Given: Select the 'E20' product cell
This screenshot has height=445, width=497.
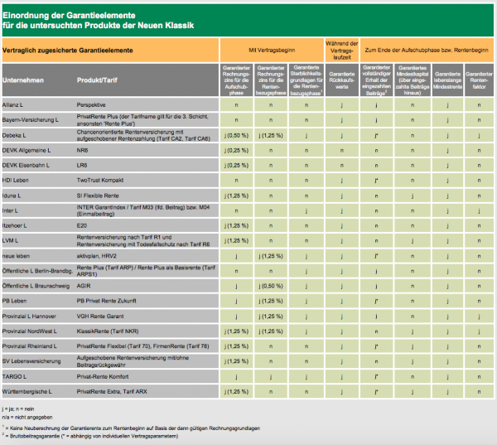Looking at the screenshot, I should [x=82, y=225].
